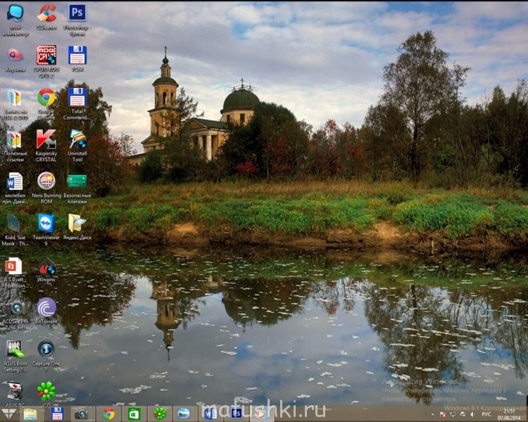This screenshot has width=528, height=422.
Task: Select the Capture One 7 shortcut
Action: [x=46, y=349]
